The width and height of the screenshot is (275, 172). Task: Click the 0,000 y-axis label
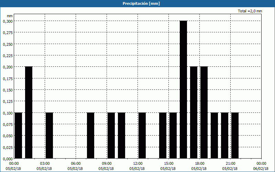coord(8,159)
